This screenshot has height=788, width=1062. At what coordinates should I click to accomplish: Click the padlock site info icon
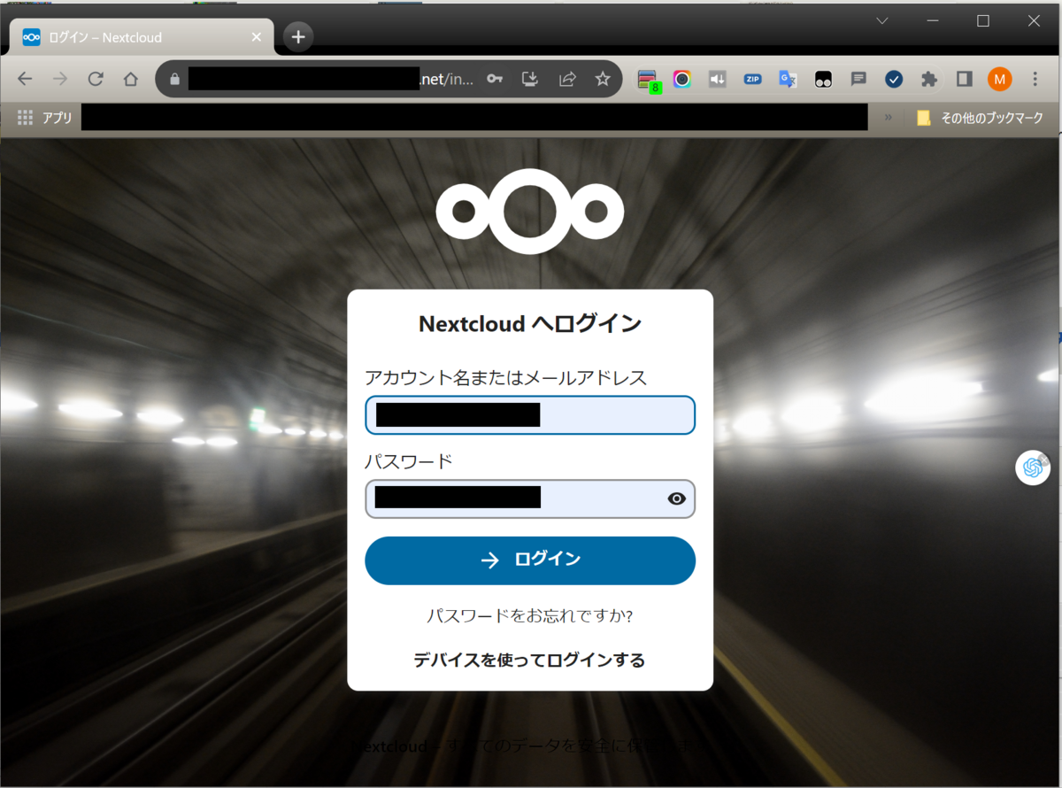point(174,79)
